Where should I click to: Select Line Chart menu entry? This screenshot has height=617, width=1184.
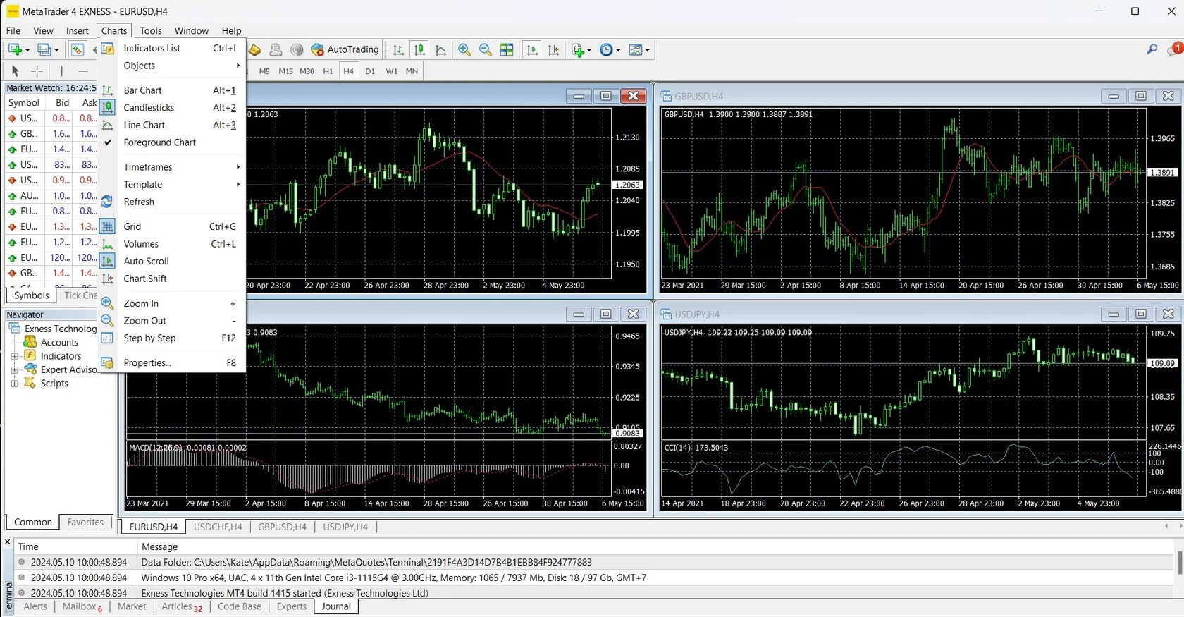[x=171, y=125]
